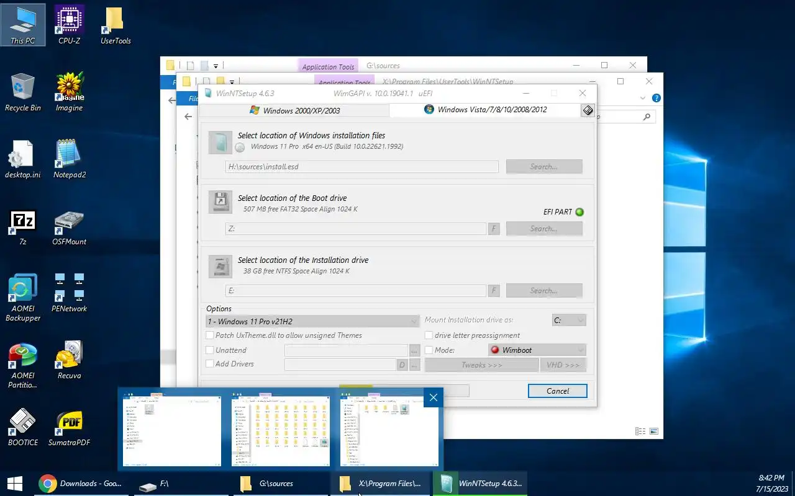
Task: Switch Explorer to the large icons view button
Action: tap(653, 431)
